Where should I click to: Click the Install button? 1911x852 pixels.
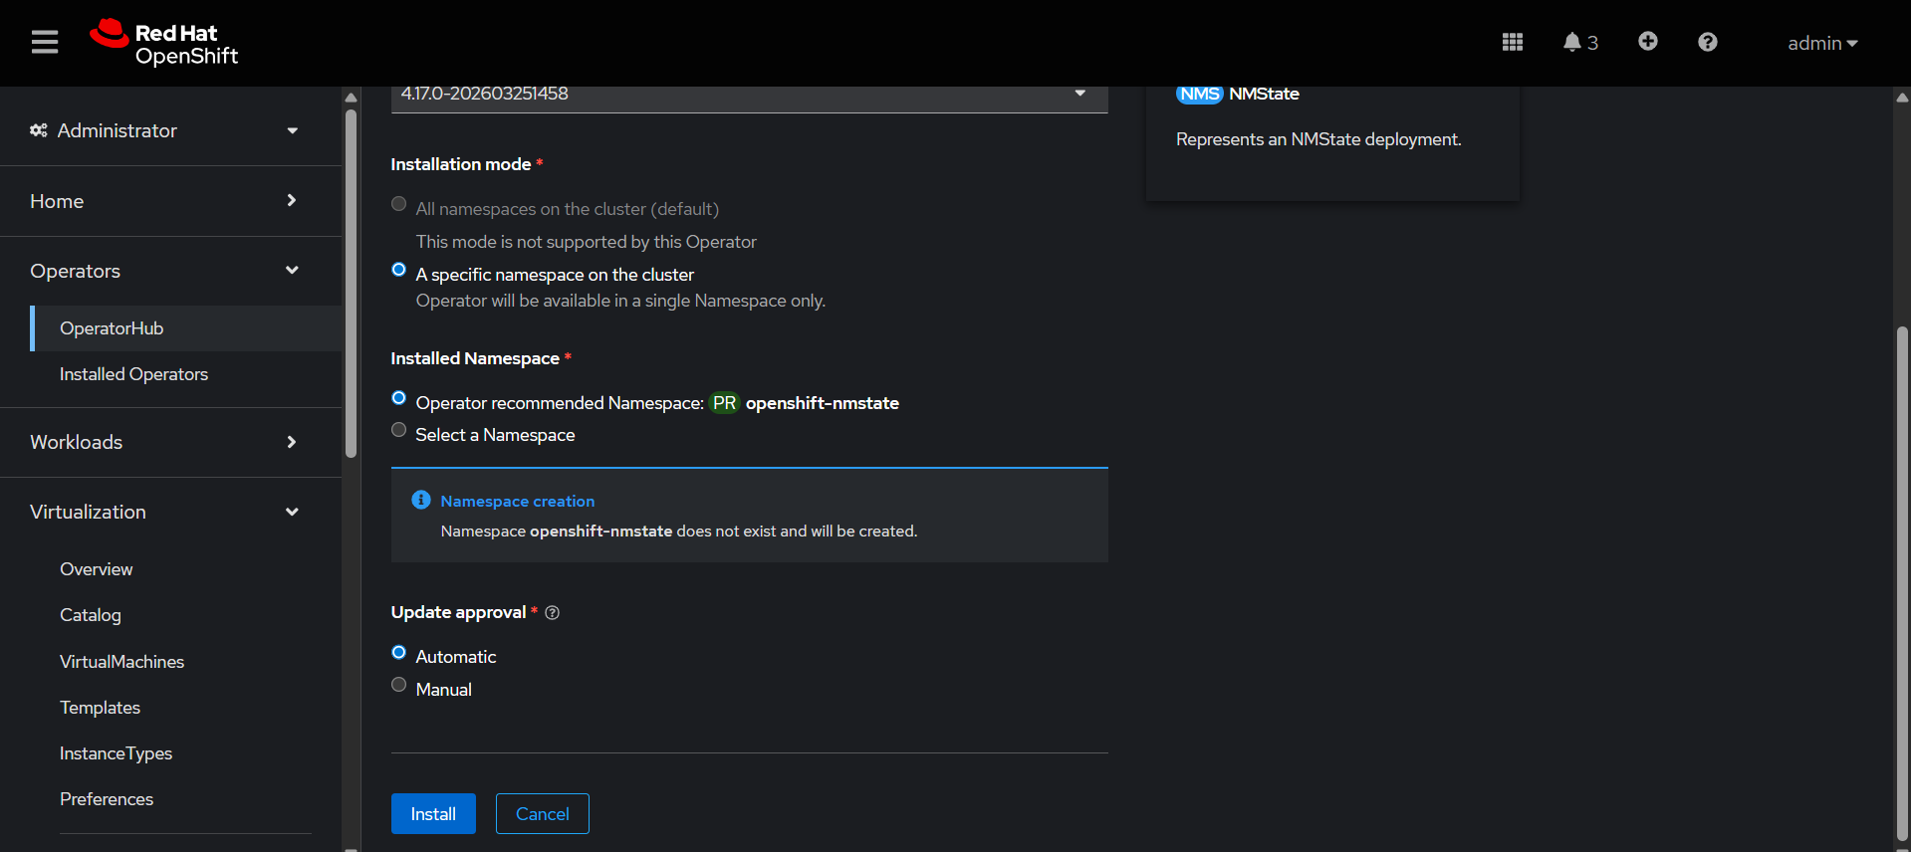[x=433, y=814]
